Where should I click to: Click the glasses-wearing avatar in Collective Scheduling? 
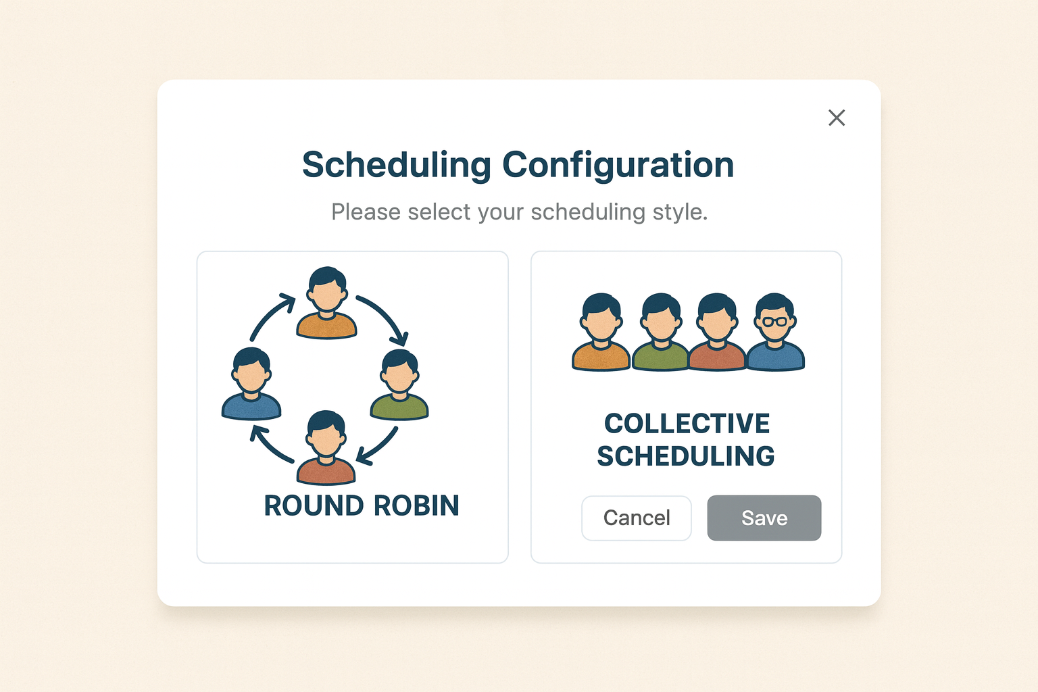pos(774,331)
